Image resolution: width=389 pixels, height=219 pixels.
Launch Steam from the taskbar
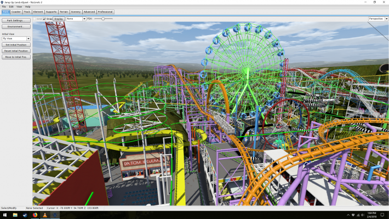25,215
